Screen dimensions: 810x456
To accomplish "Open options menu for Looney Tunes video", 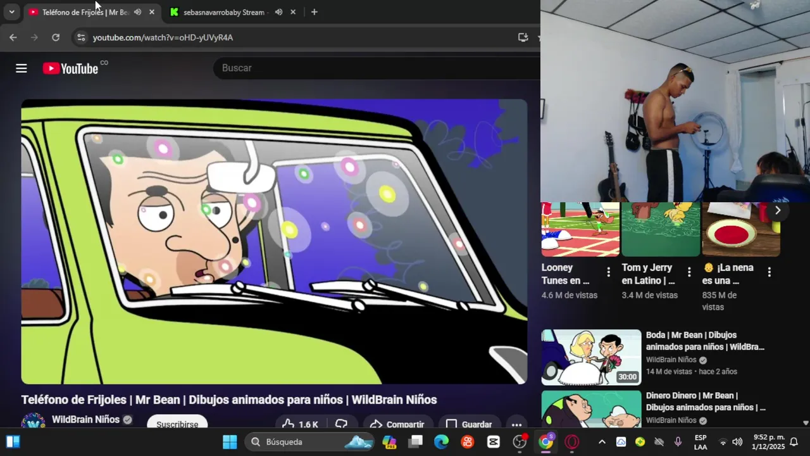I will 608,272.
